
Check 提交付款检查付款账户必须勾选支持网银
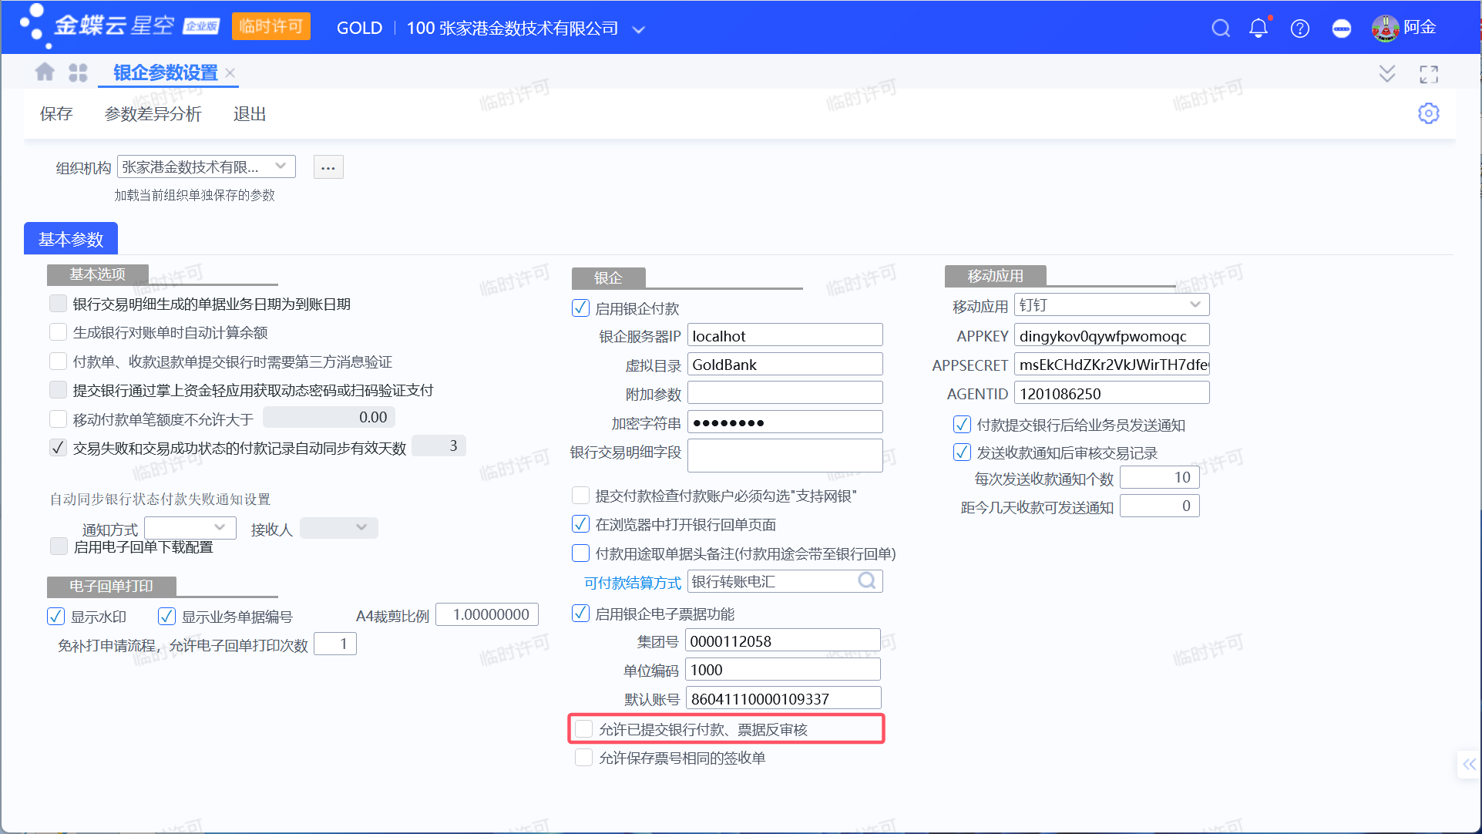click(x=580, y=496)
